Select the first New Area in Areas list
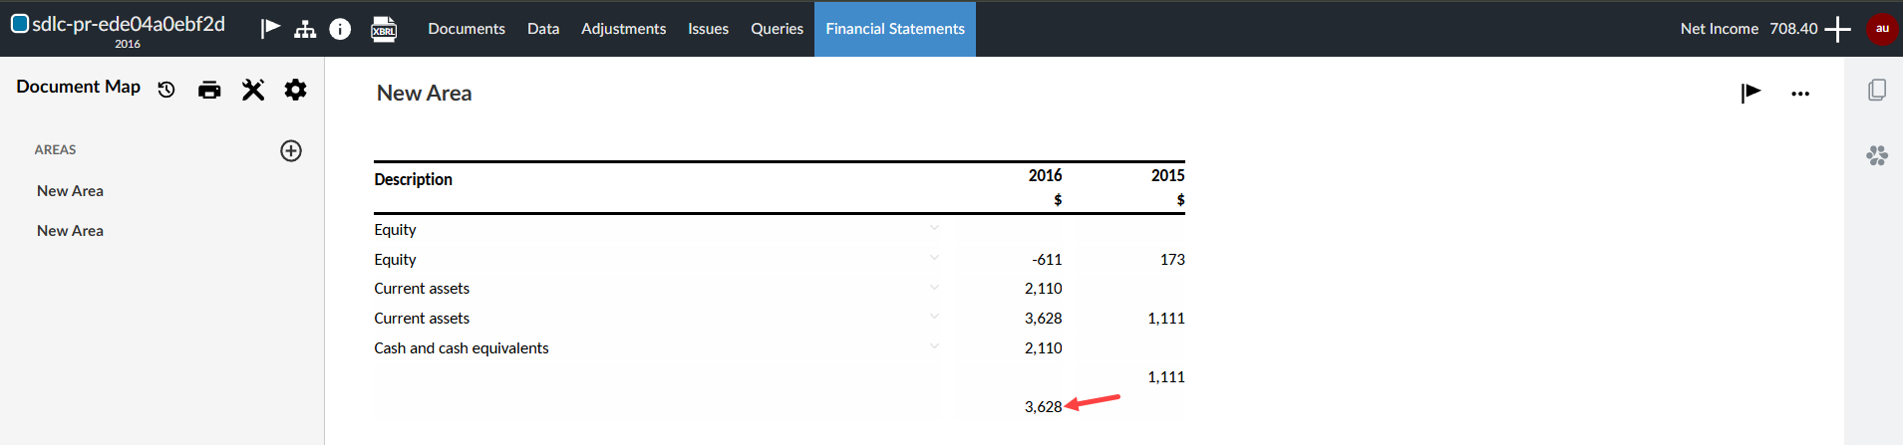 (x=70, y=191)
